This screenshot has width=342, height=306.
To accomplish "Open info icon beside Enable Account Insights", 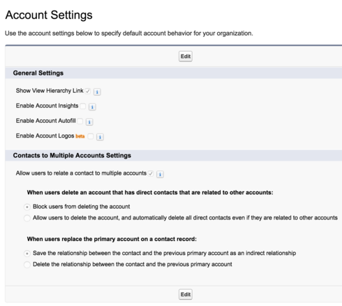I will [x=92, y=107].
